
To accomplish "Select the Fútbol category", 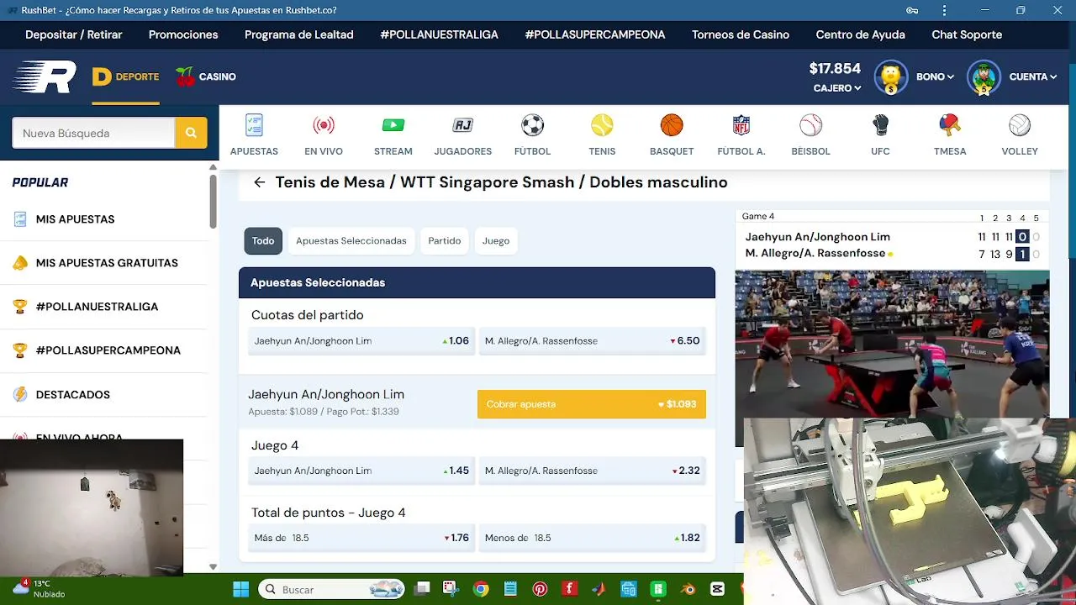I will click(x=532, y=134).
